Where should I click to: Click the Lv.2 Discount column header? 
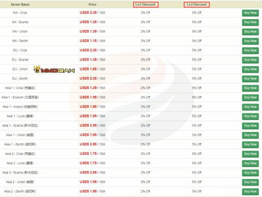[x=196, y=4]
